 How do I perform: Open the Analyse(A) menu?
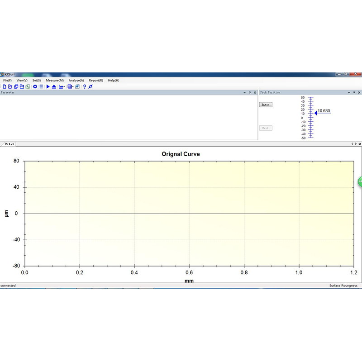(x=76, y=80)
